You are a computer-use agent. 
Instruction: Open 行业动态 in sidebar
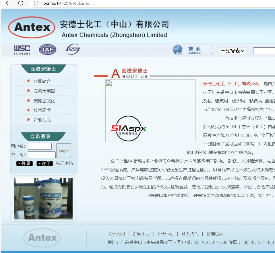point(42,120)
